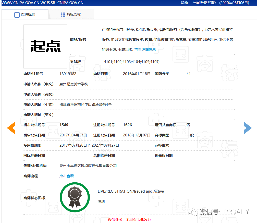
Task: Click the 商标流程 list icon
Action: (x=63, y=15)
